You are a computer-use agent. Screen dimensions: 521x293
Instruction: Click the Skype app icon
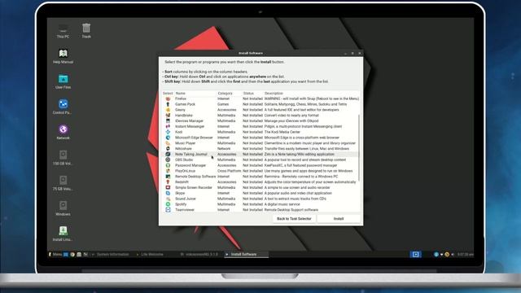(168, 193)
